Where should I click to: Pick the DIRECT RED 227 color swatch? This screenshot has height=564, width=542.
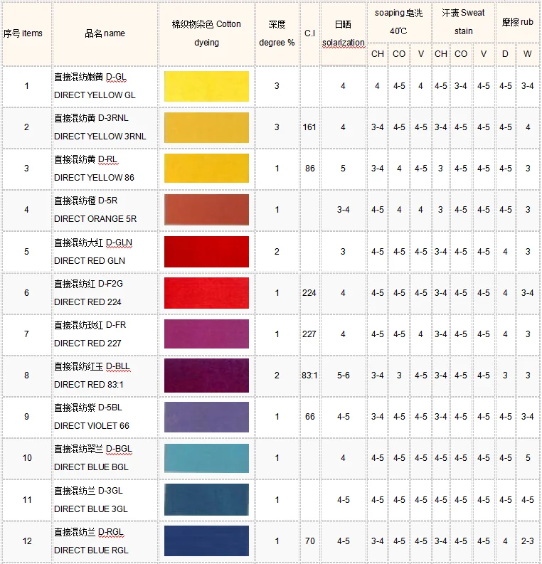point(206,334)
